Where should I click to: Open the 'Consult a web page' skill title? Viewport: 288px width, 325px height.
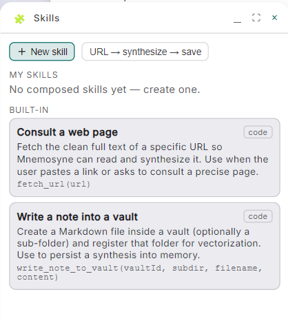click(68, 132)
